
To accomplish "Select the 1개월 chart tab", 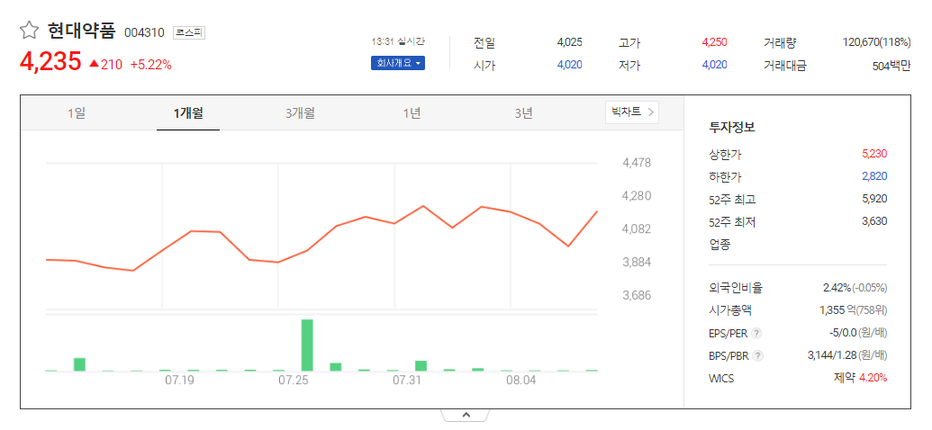I will tap(188, 112).
